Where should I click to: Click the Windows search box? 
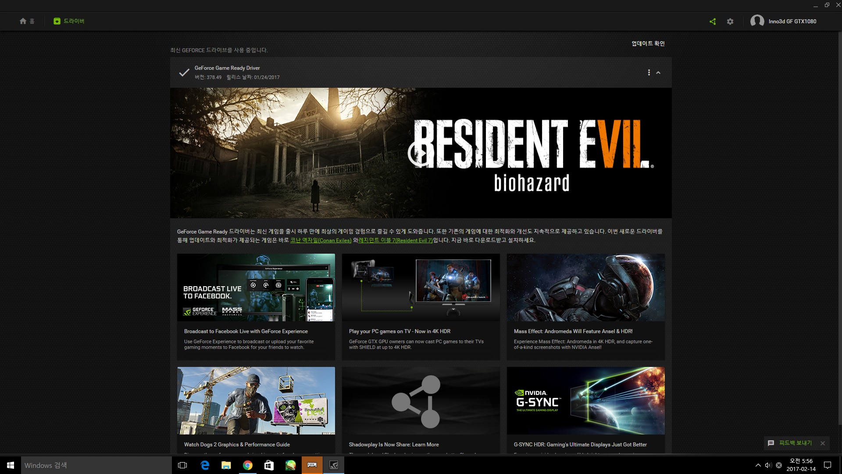pyautogui.click(x=96, y=465)
